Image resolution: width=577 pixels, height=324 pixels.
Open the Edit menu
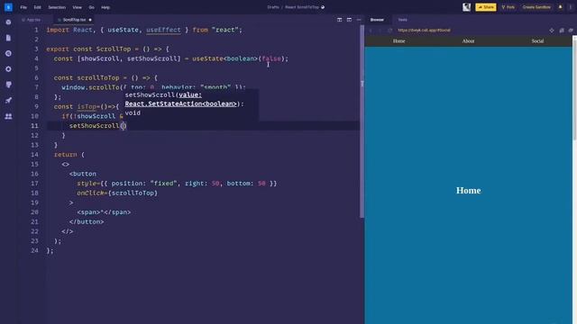[38, 7]
